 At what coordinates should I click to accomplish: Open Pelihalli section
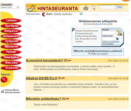[x=11, y=52]
